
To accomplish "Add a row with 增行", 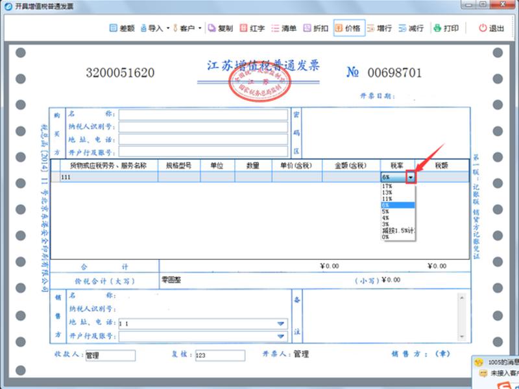I will point(379,28).
